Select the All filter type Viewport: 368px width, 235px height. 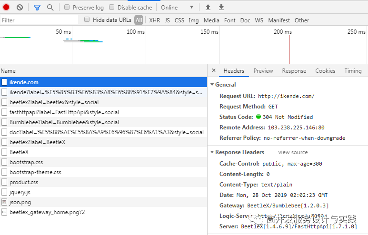pyautogui.click(x=139, y=20)
